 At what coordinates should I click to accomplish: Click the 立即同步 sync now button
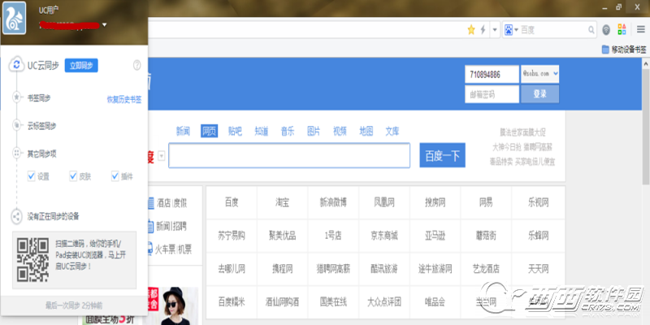pyautogui.click(x=82, y=65)
